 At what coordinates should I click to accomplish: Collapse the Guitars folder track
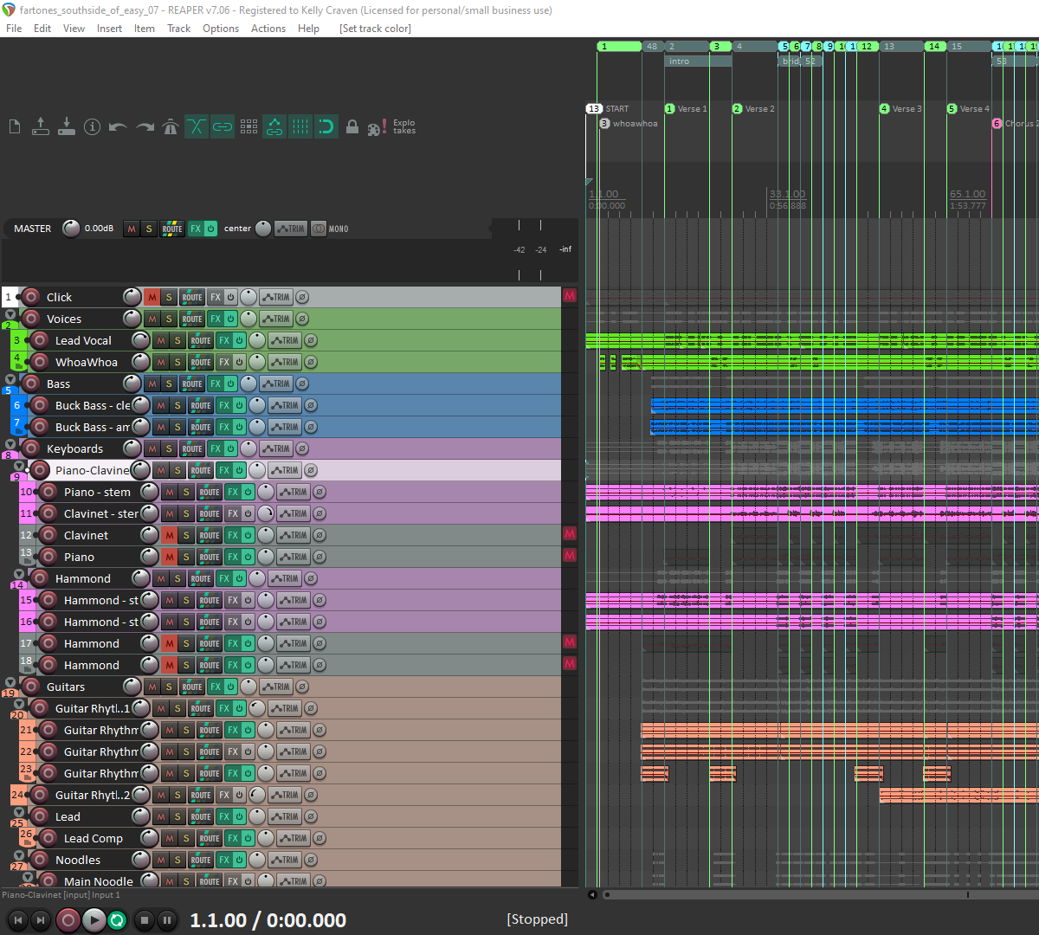coord(10,683)
